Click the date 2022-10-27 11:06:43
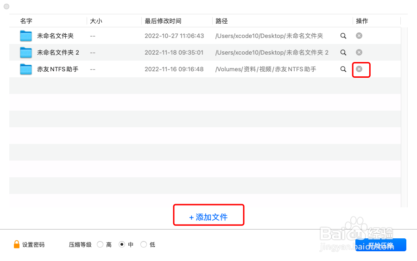Viewport: 417px width, 261px height. (174, 36)
